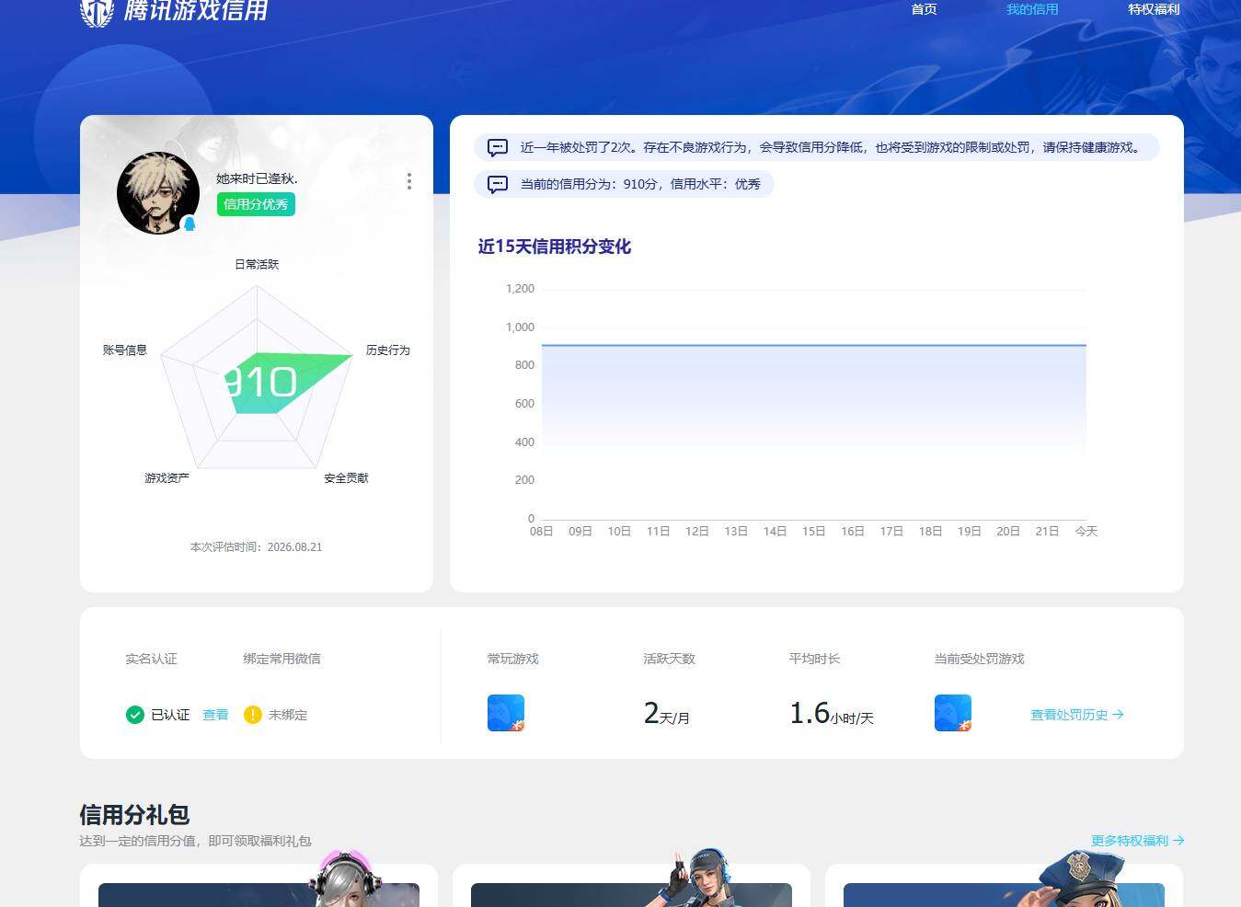Click the 910 score radar chart
This screenshot has height=907, width=1241.
[259, 378]
